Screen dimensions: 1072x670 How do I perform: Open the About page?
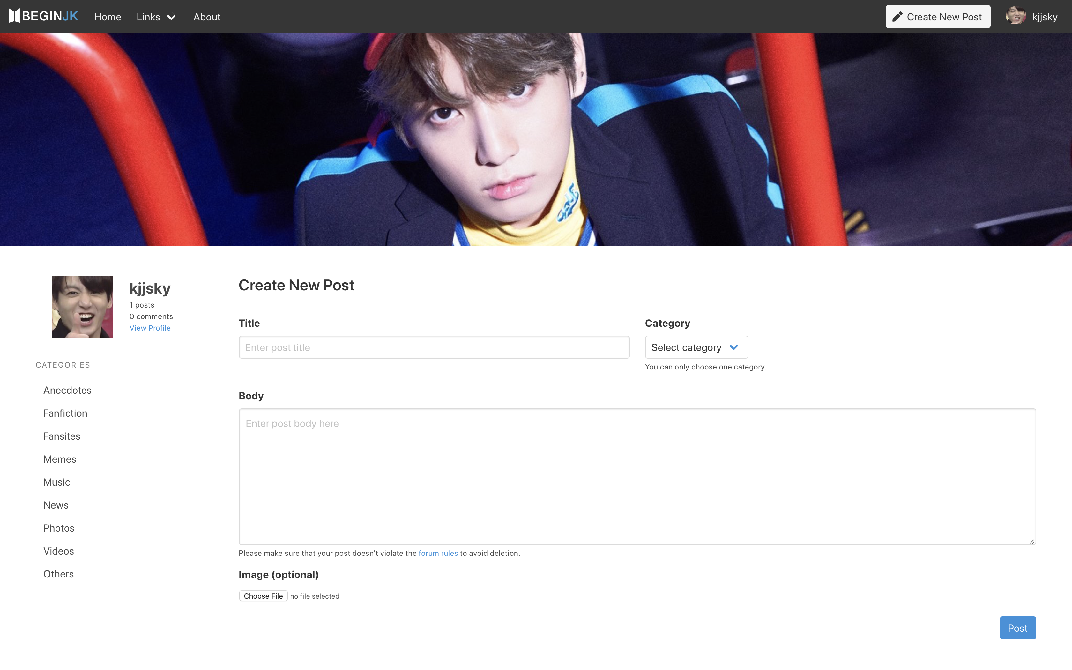(207, 17)
